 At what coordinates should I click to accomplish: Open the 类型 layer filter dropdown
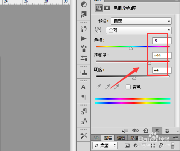[105, 145]
